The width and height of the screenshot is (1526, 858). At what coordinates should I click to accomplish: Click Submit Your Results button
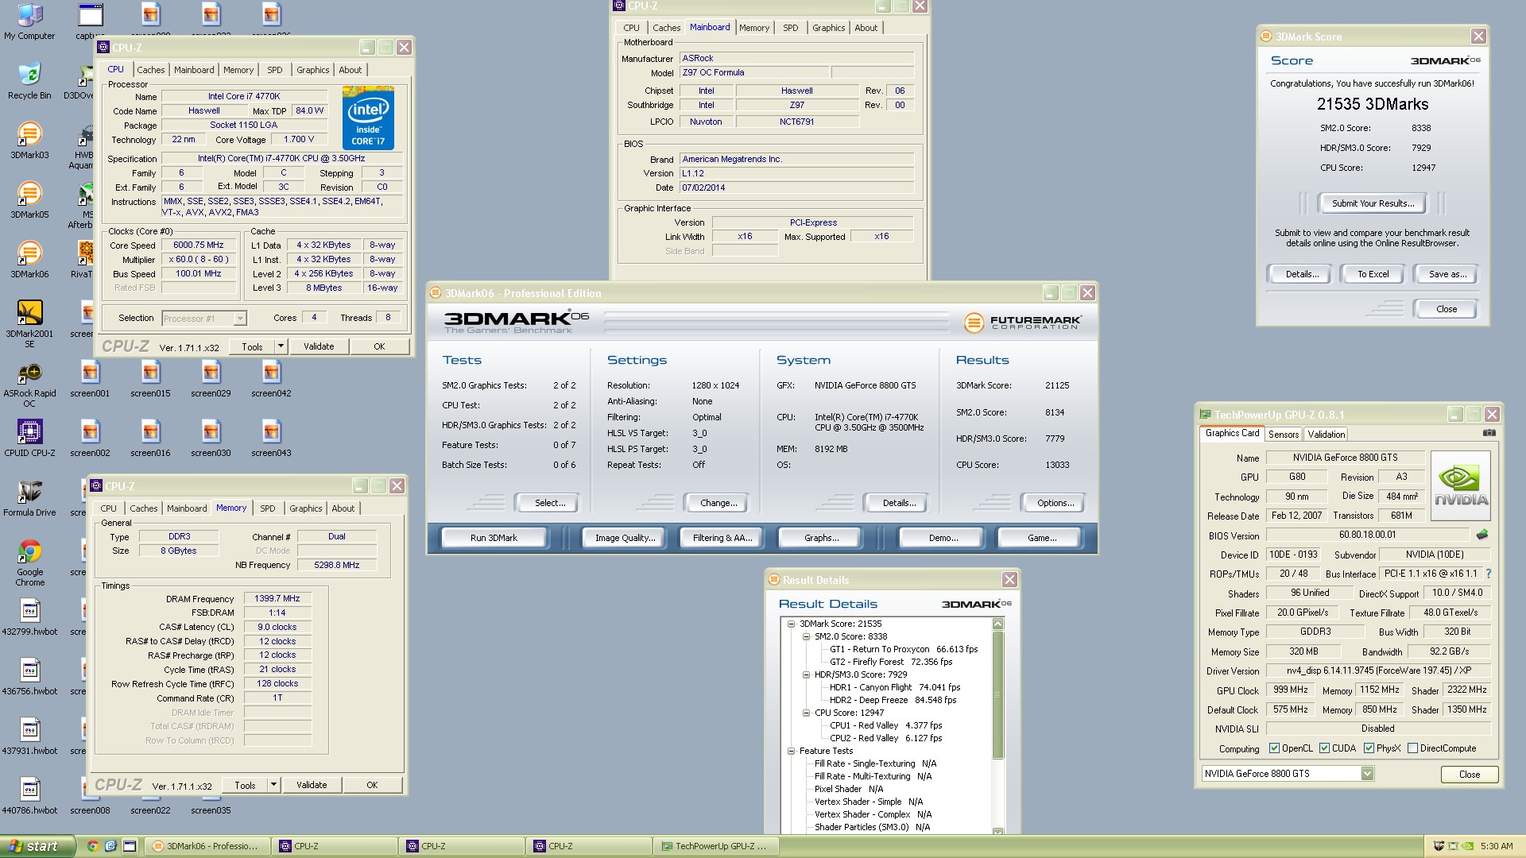pyautogui.click(x=1373, y=203)
